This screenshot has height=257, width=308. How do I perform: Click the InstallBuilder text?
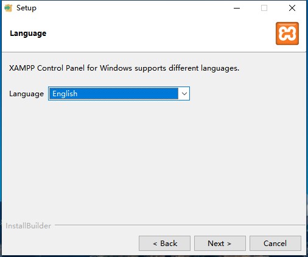point(28,226)
